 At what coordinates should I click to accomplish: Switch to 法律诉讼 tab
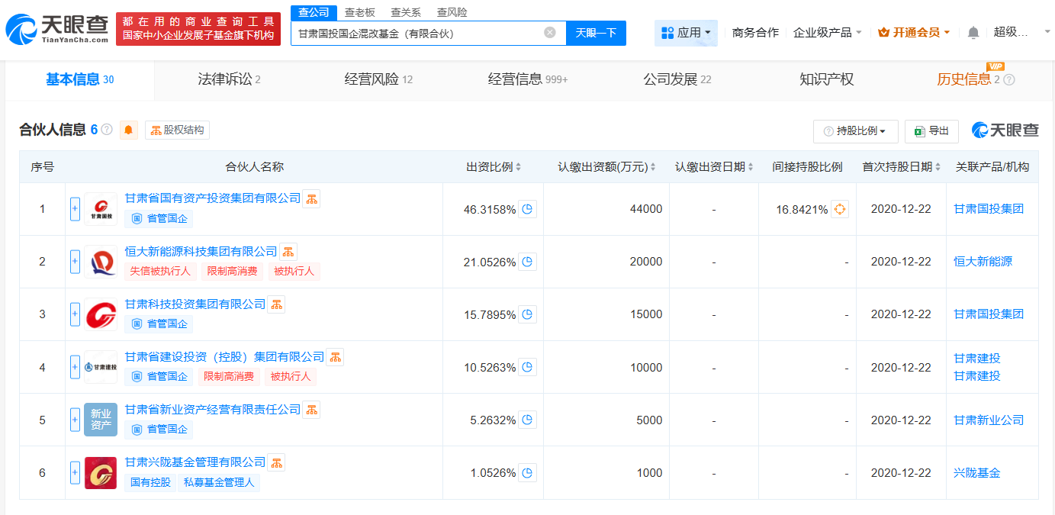[x=229, y=79]
